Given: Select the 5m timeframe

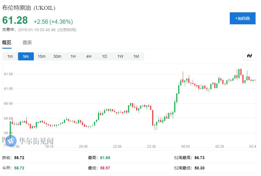Looking at the screenshot, I should point(26,56).
